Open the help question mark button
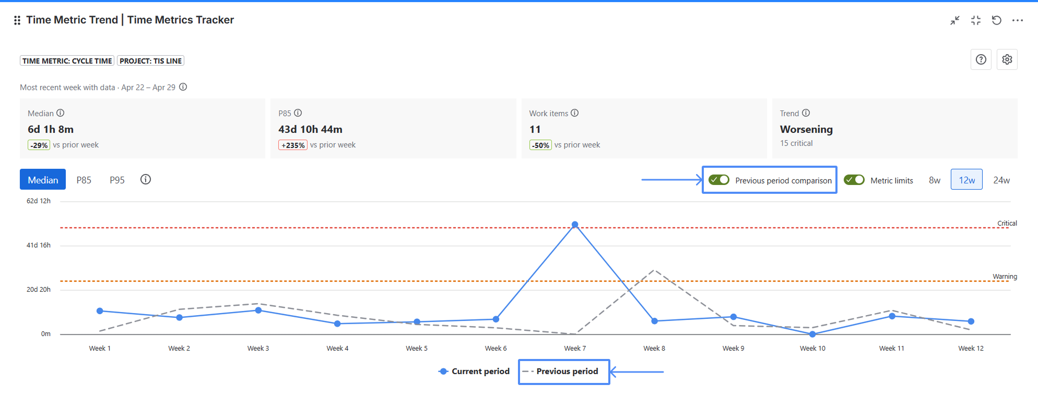Image resolution: width=1038 pixels, height=397 pixels. (981, 59)
